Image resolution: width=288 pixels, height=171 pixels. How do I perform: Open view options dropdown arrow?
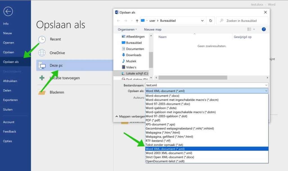[x=254, y=29]
